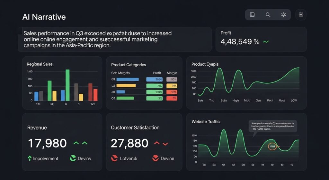Click the red Lotverok badge icon
This screenshot has width=329, height=180.
click(x=114, y=158)
